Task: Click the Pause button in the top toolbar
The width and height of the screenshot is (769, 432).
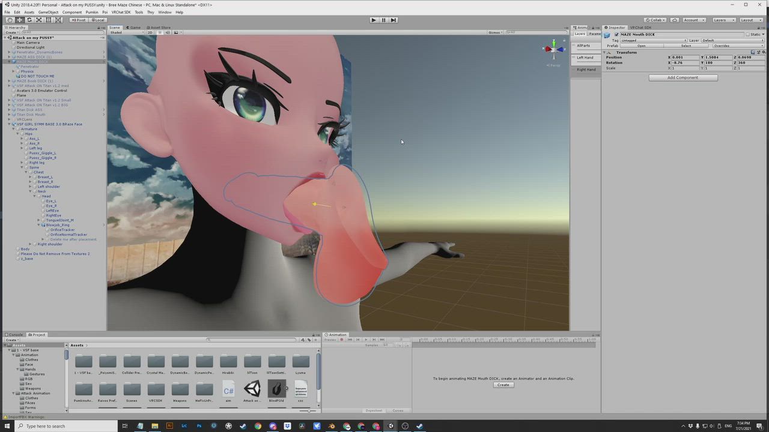Action: click(383, 20)
